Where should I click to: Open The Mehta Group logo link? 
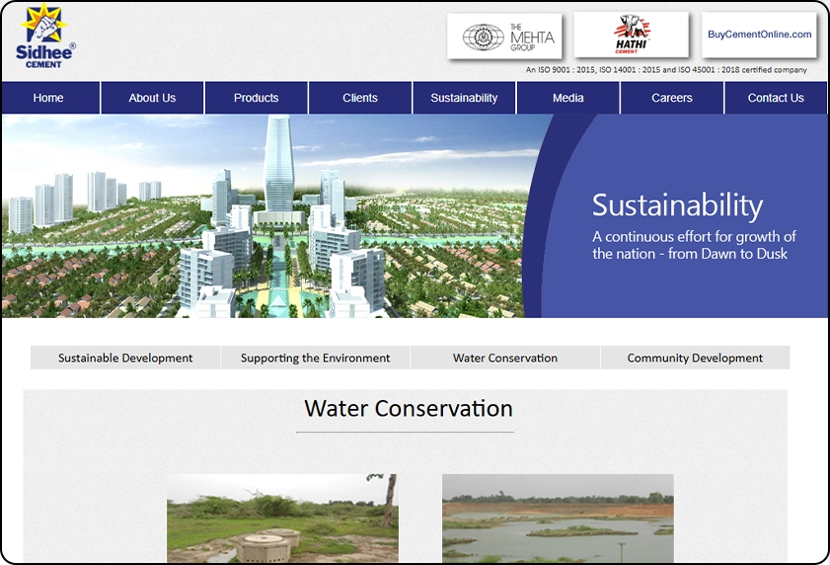tap(504, 37)
